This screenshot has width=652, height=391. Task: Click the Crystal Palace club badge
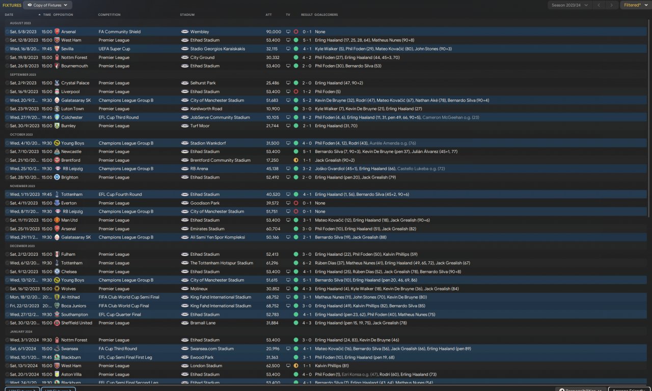click(57, 83)
